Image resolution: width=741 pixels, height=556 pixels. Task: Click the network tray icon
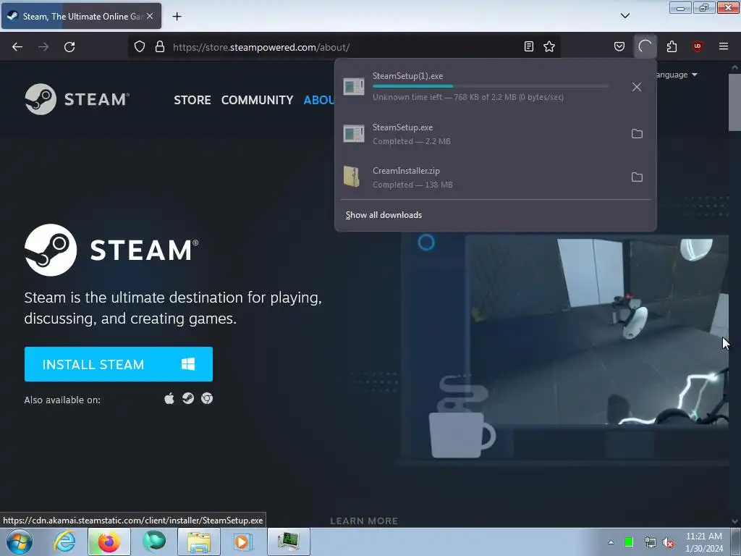pos(650,542)
